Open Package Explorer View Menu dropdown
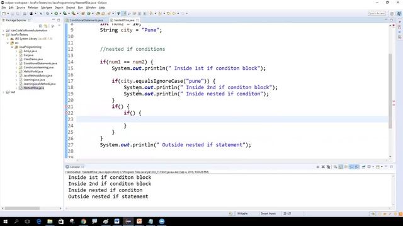This screenshot has height=226, width=403. tap(59, 26)
